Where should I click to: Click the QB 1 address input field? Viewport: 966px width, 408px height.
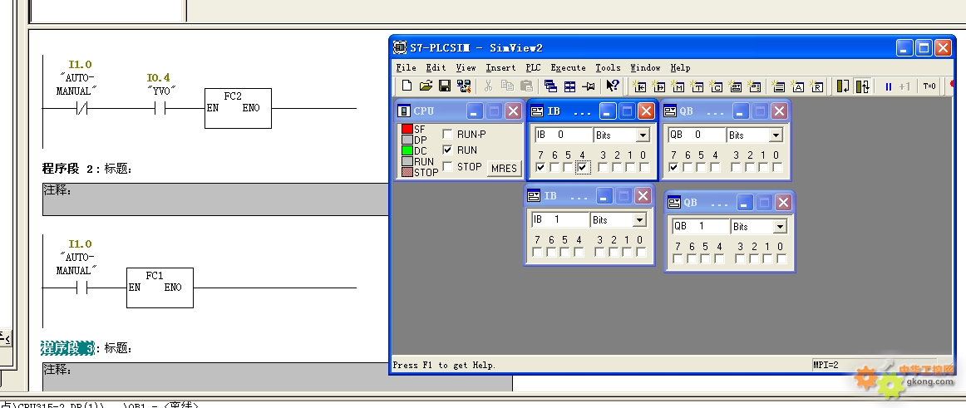tap(701, 227)
